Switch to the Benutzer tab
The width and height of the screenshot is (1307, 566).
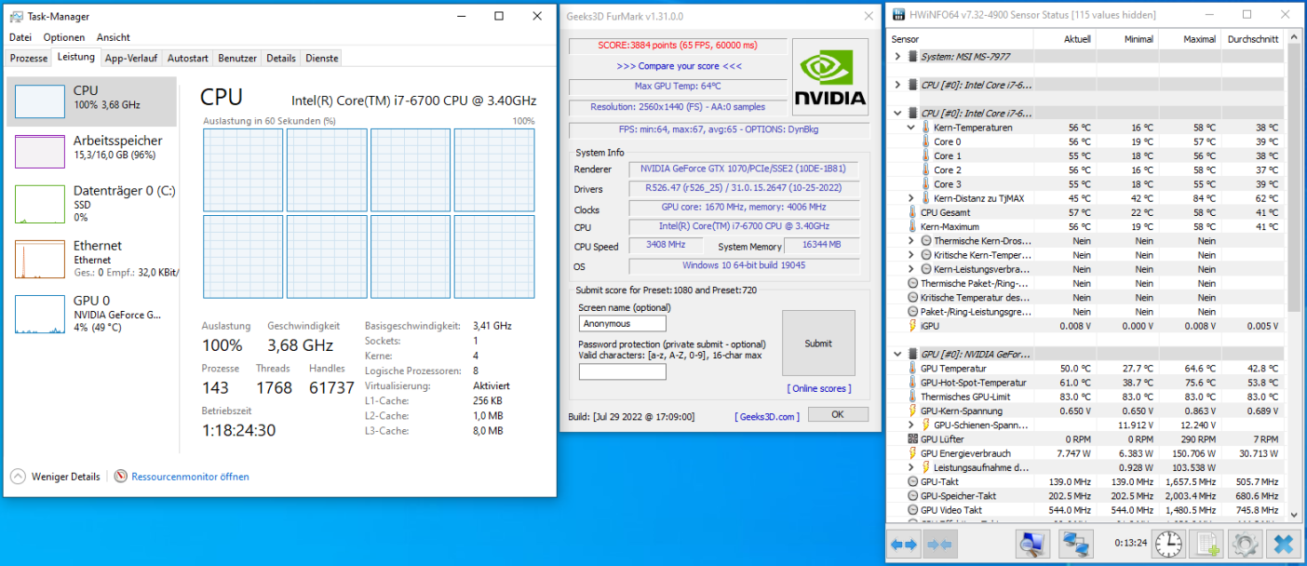(x=237, y=58)
